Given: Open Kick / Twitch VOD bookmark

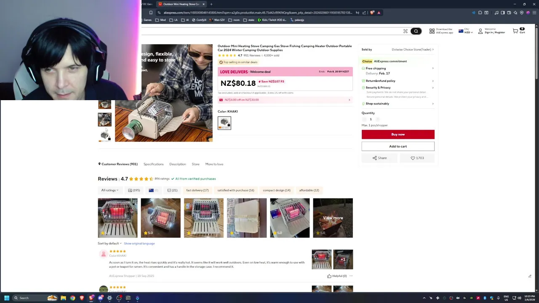Looking at the screenshot, I should coord(273,20).
